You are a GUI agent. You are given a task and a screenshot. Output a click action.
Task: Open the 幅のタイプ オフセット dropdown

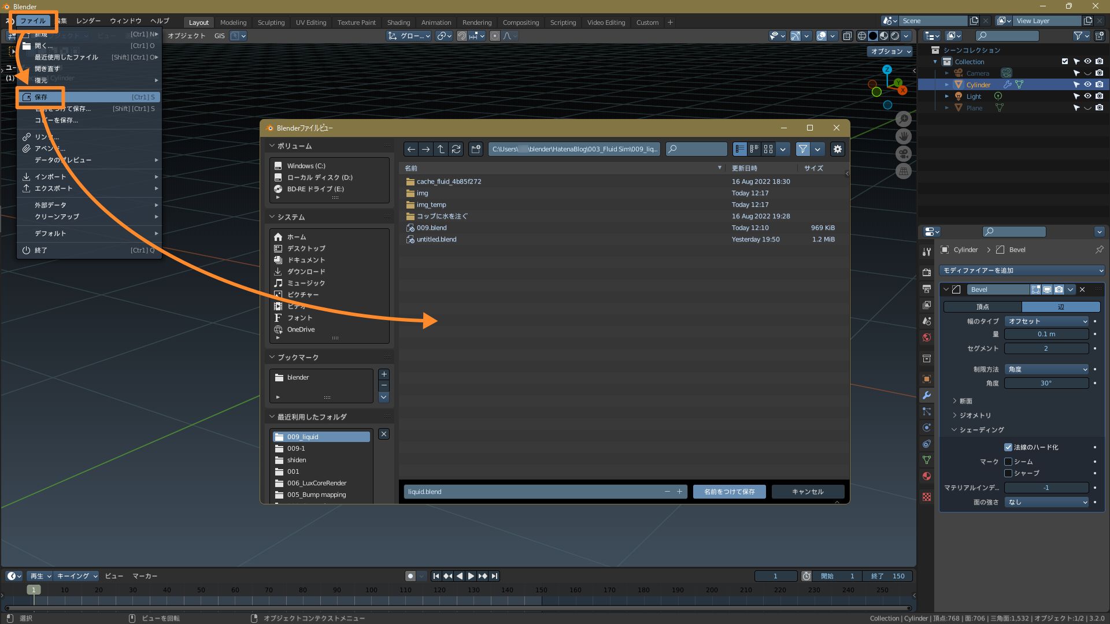(x=1046, y=321)
